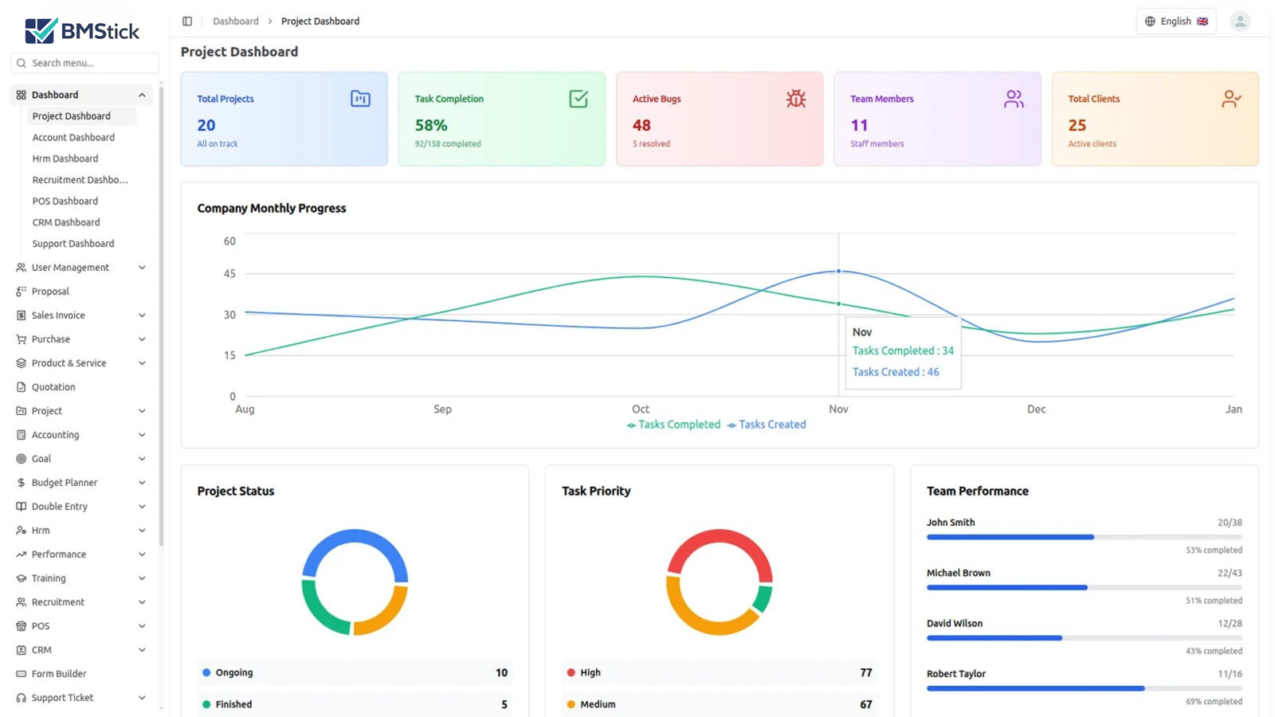Toggle Tasks Created series in chart legend
The width and height of the screenshot is (1275, 717).
point(767,425)
